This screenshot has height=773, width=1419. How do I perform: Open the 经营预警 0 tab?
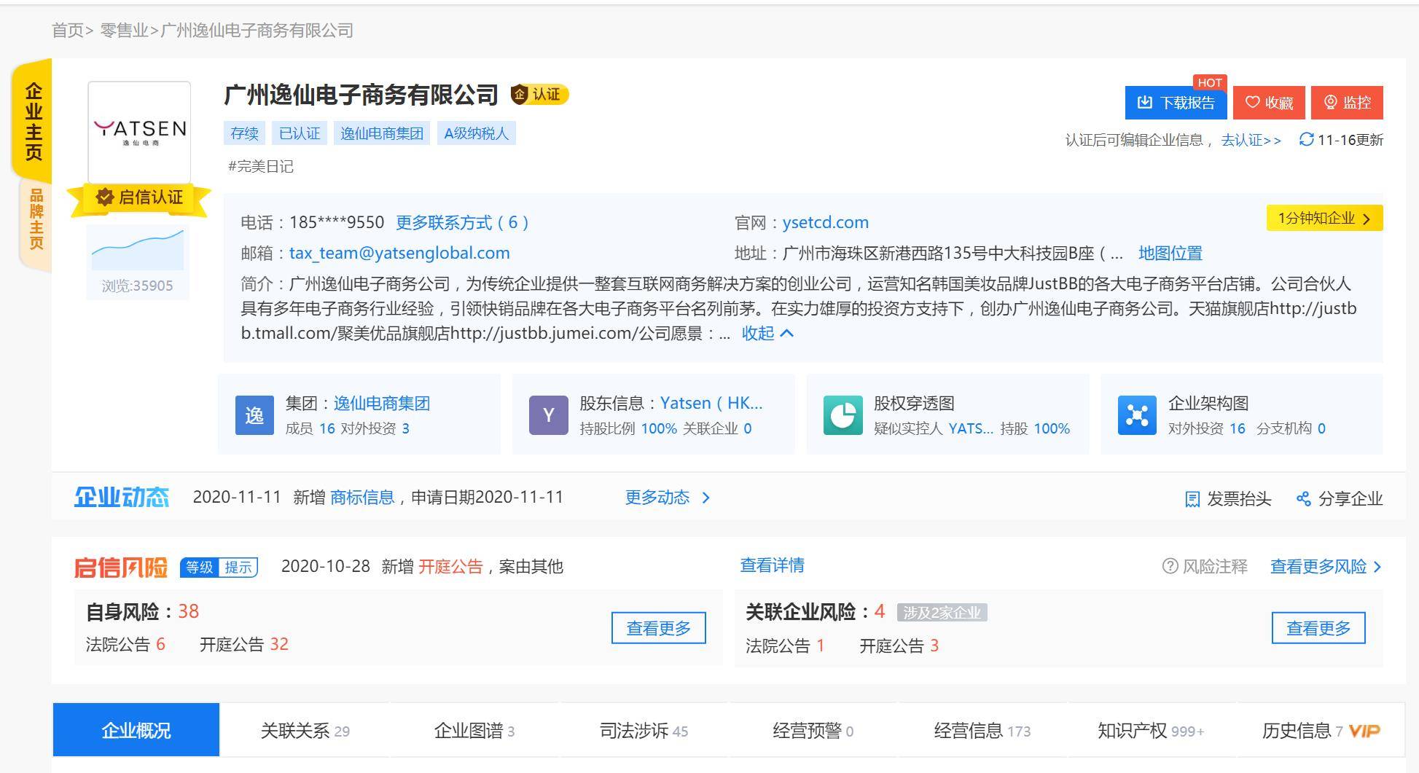813,730
